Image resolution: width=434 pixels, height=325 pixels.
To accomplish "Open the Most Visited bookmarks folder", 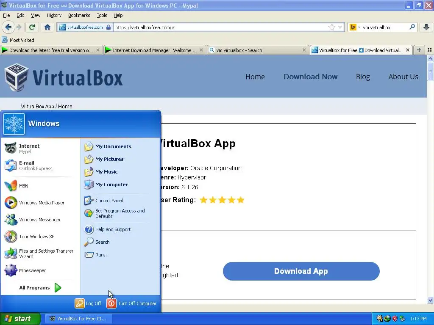I will click(x=18, y=40).
